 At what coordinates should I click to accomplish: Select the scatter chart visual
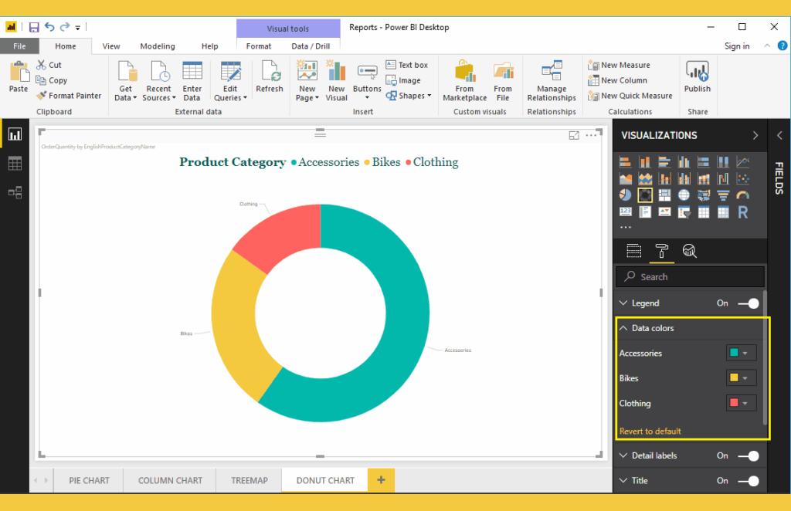click(x=743, y=178)
